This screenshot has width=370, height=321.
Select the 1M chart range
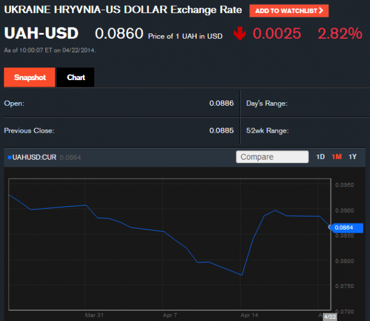(337, 157)
